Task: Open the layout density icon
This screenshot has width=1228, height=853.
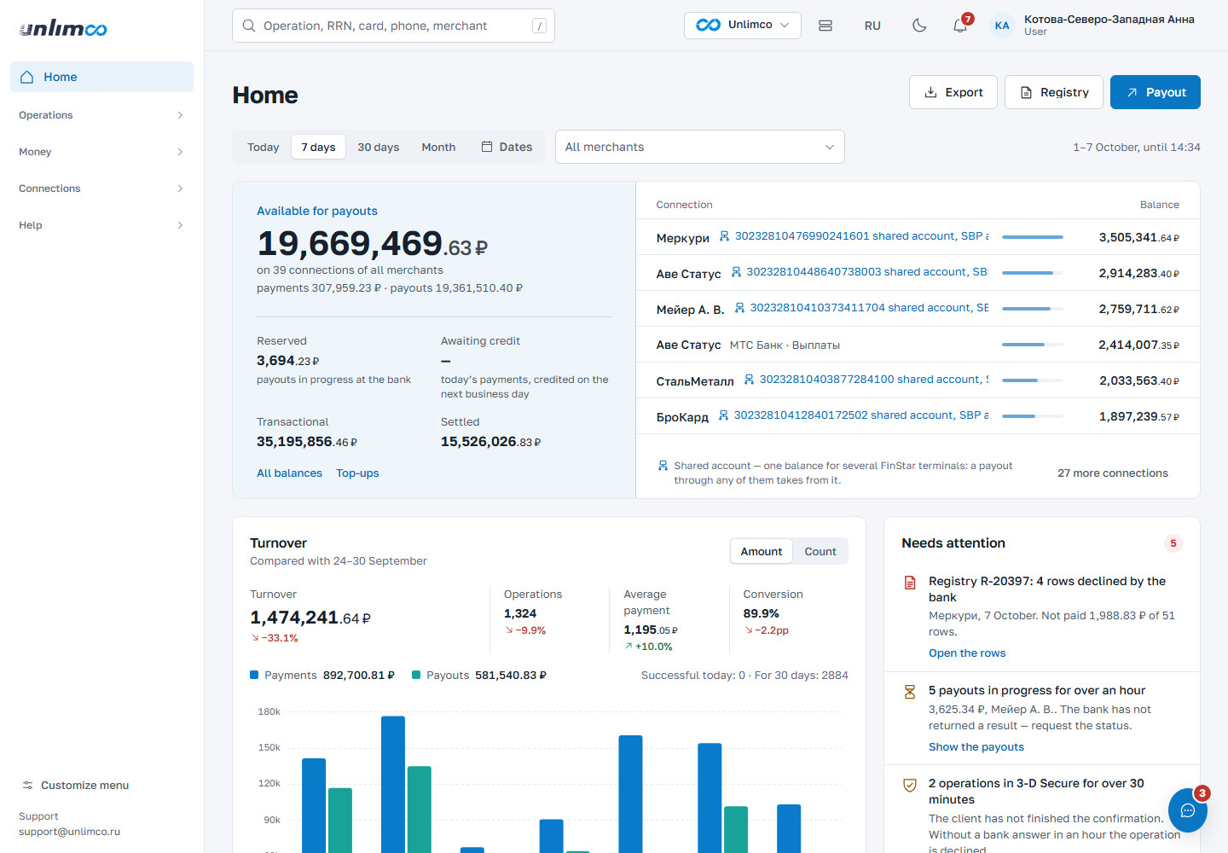Action: [825, 26]
